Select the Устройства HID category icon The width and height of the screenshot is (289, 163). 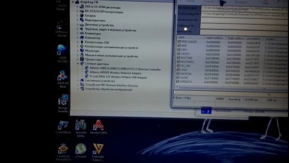[x=82, y=85]
